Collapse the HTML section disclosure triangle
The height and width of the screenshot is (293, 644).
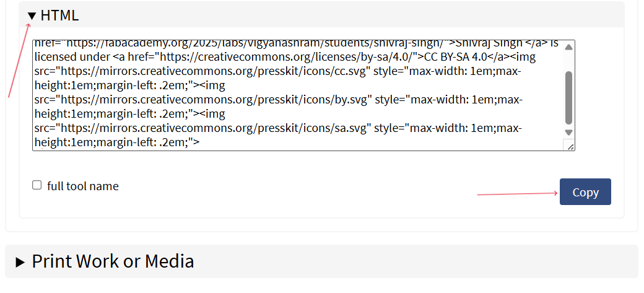point(32,16)
